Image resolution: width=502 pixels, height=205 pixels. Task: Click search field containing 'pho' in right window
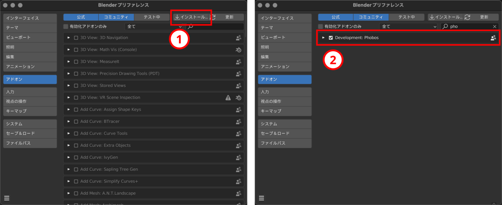[x=470, y=26]
